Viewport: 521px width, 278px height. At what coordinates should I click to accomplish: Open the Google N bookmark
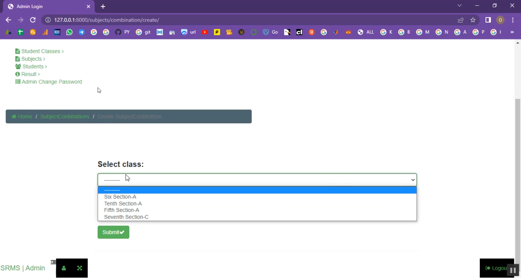pos(442,32)
